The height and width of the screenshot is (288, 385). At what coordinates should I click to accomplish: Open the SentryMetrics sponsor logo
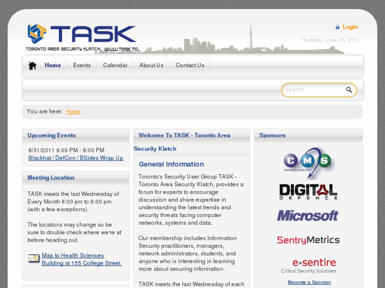[308, 240]
